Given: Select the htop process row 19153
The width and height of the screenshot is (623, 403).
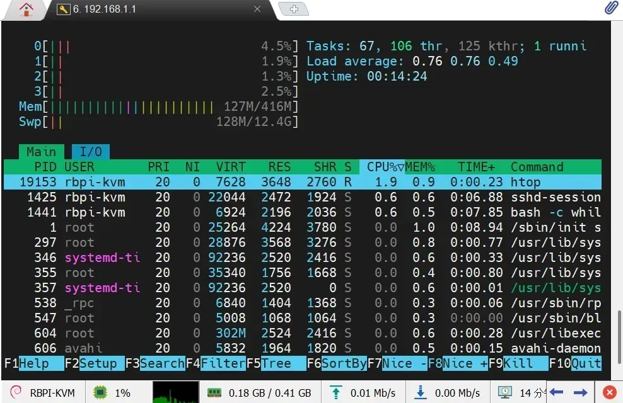Looking at the screenshot, I should pyautogui.click(x=303, y=182).
